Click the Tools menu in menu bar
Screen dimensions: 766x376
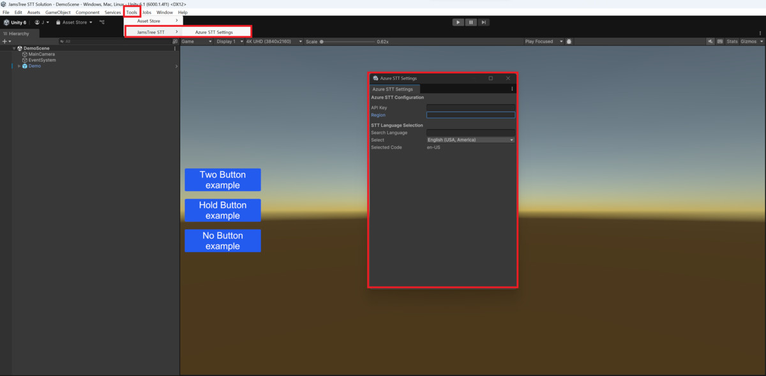click(x=131, y=13)
